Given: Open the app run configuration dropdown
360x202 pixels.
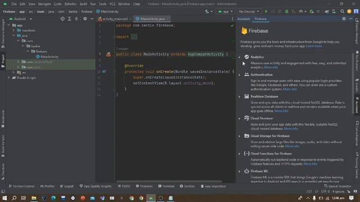Looking at the screenshot, I should (x=225, y=11).
